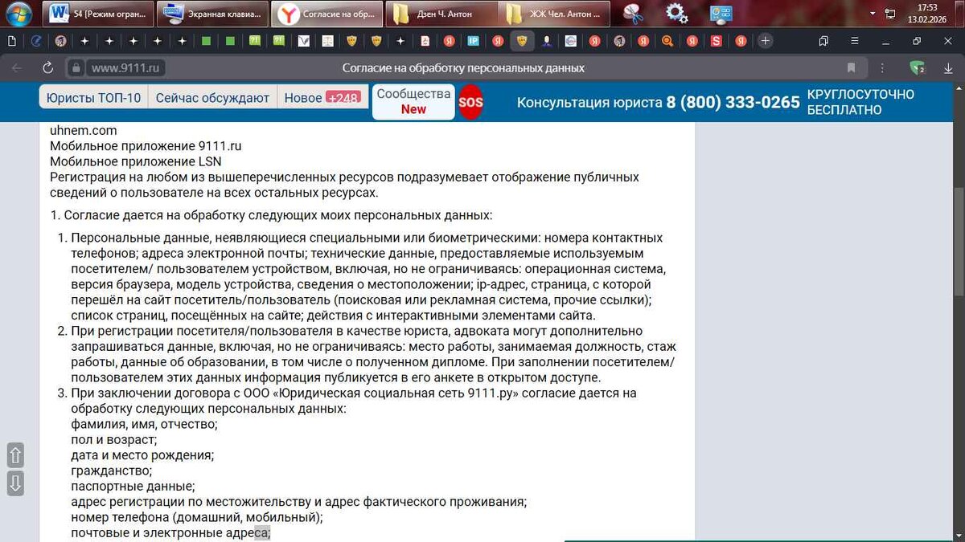Open the browser downloads panel
Viewport: 965px width, 542px height.
[949, 68]
